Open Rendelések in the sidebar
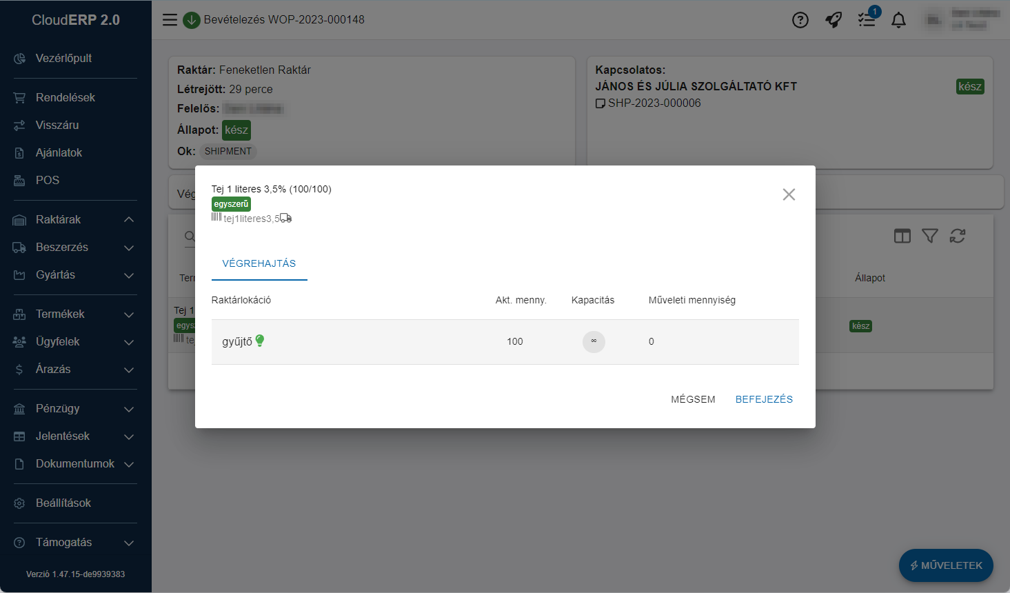 (65, 98)
